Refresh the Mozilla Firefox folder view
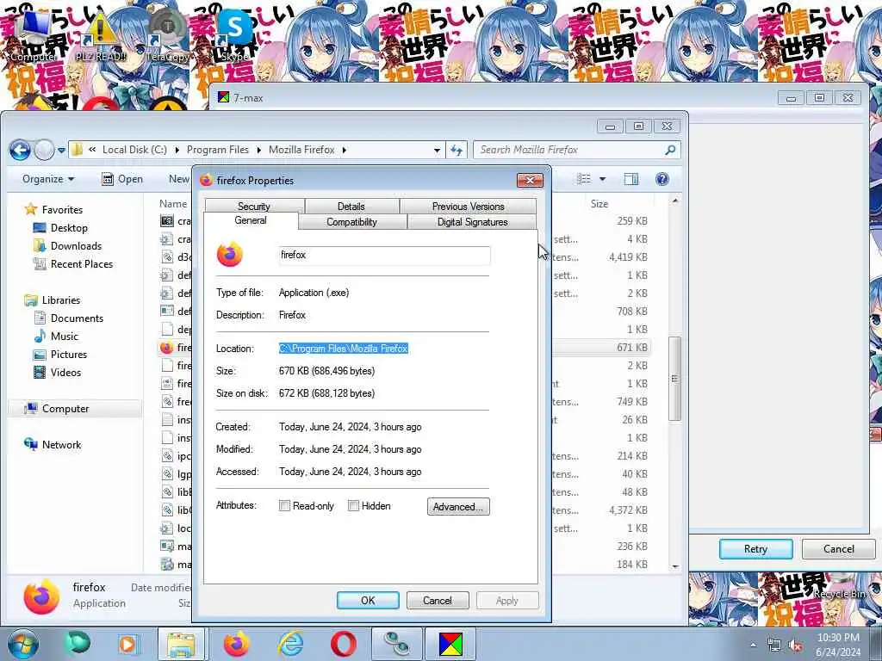This screenshot has height=661, width=882. point(457,150)
